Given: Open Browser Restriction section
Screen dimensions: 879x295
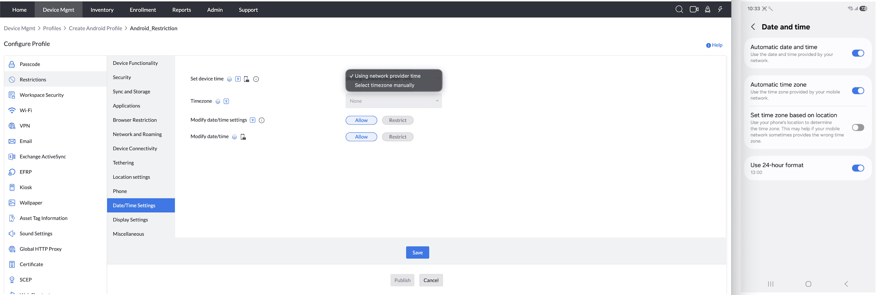Looking at the screenshot, I should pos(141,120).
